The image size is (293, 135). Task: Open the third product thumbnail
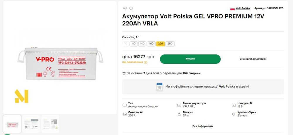click(50, 123)
